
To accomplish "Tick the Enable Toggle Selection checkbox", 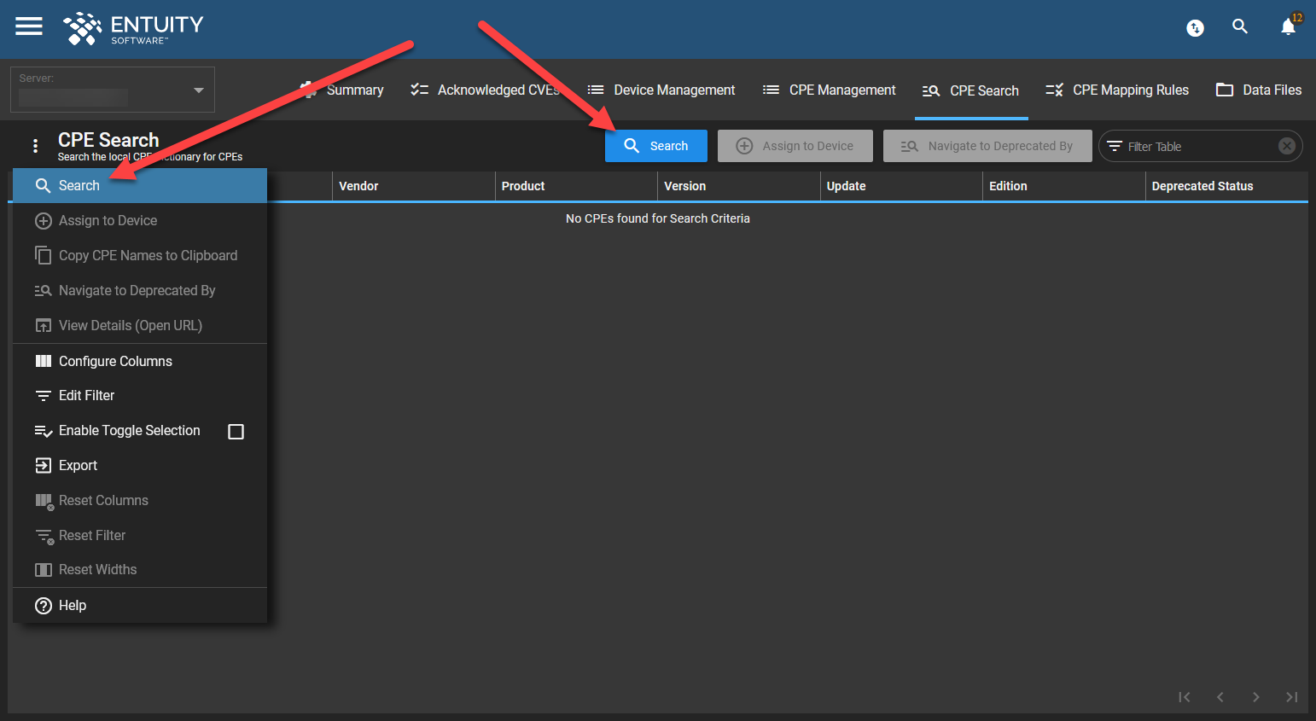I will pos(236,432).
